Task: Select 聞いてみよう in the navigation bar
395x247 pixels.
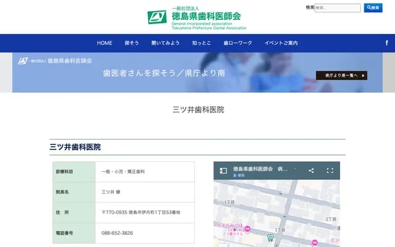Action: coord(165,43)
